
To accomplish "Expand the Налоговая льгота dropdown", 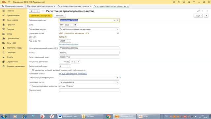I will [x=117, y=82].
